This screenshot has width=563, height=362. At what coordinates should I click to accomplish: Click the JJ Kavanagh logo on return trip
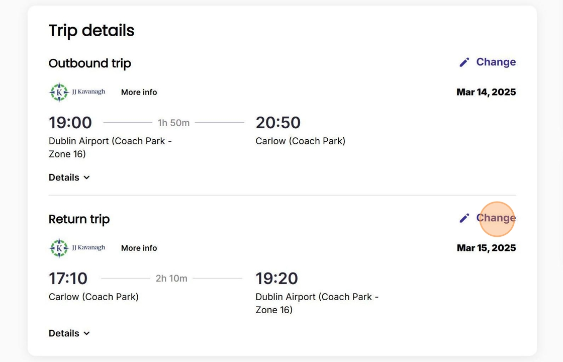point(77,248)
